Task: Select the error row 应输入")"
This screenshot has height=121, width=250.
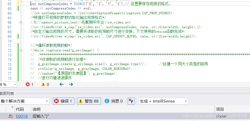Action: pyautogui.click(x=125, y=117)
